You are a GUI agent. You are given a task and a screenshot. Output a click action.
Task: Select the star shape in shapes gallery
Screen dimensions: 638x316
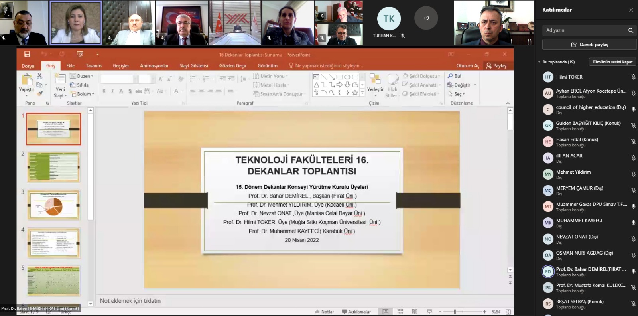tap(355, 93)
